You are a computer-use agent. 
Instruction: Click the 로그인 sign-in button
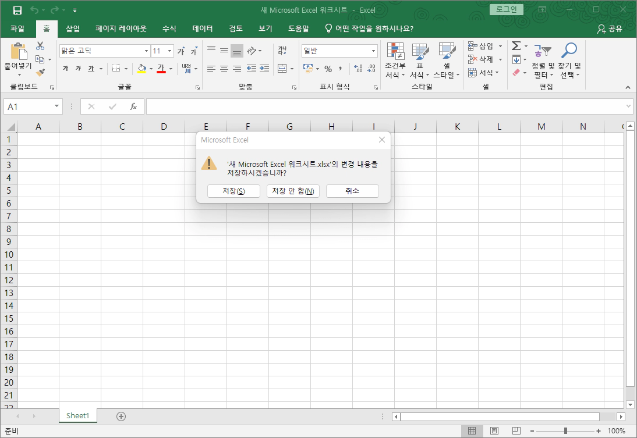click(506, 9)
